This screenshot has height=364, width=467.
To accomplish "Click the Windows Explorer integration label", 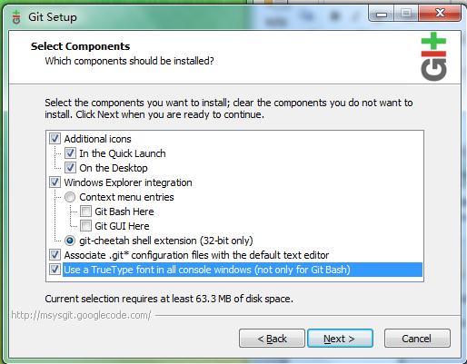I will click(128, 182).
